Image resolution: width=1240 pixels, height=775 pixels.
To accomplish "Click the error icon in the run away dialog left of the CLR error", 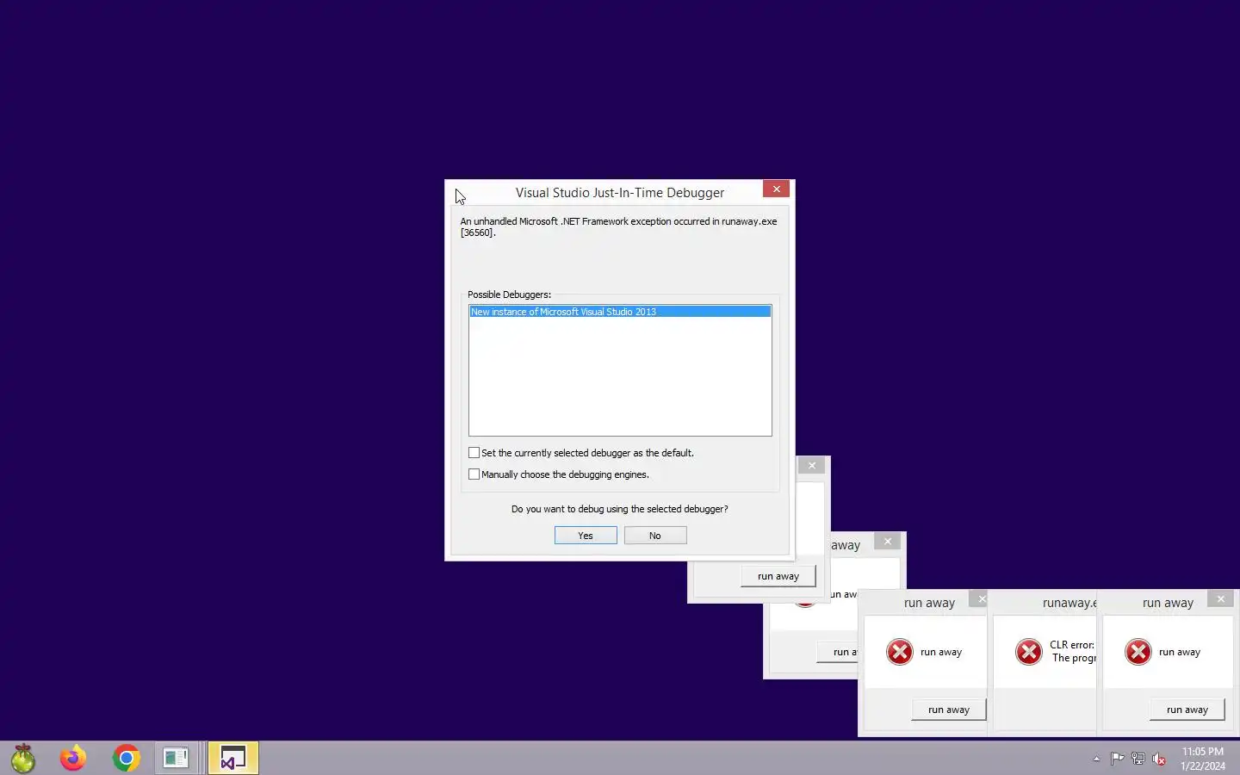I will tap(900, 652).
